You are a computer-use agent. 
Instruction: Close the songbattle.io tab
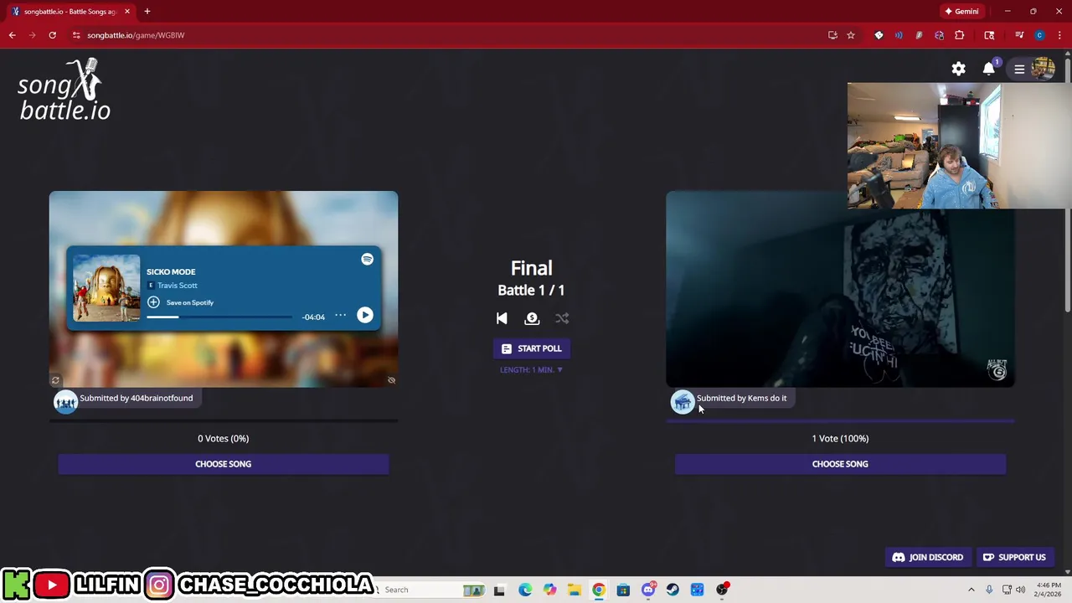(x=127, y=12)
